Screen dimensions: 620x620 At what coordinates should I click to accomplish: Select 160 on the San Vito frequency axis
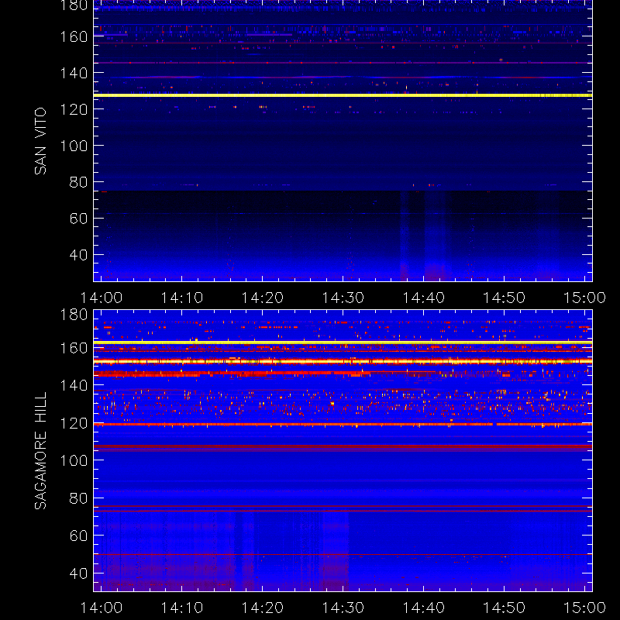tap(74, 36)
